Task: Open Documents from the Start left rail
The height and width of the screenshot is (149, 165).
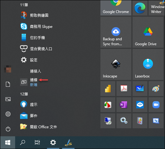Action: (x=8, y=84)
